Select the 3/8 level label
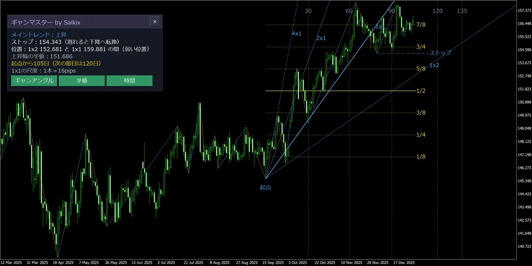Screen dimensions: 532x266 (421, 113)
